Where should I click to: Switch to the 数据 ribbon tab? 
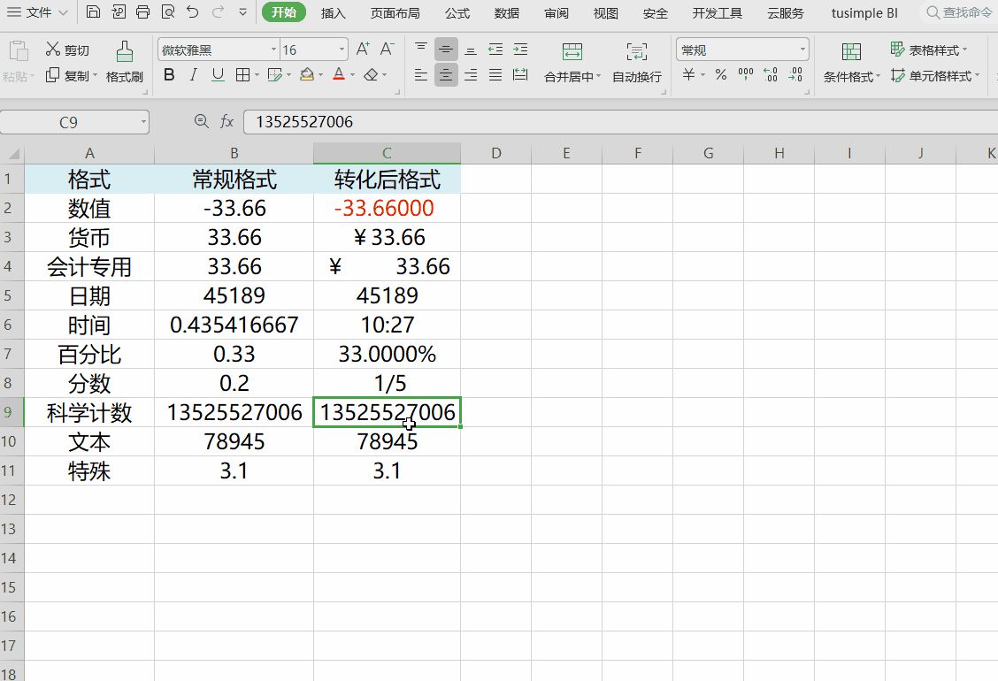(506, 12)
